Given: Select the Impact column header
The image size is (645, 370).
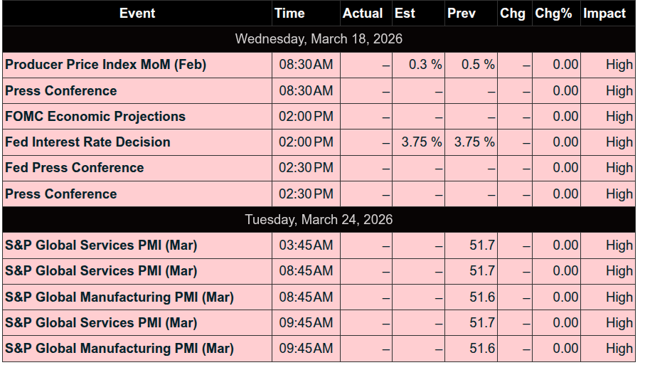Looking at the screenshot, I should [604, 14].
